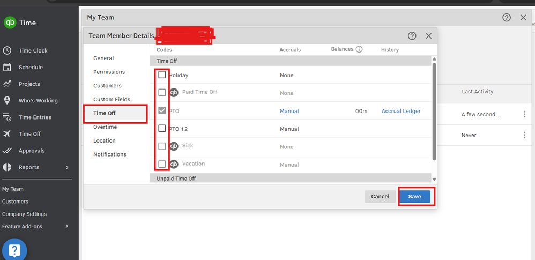
Task: Click the blue help chat bubble
Action: coord(14,251)
